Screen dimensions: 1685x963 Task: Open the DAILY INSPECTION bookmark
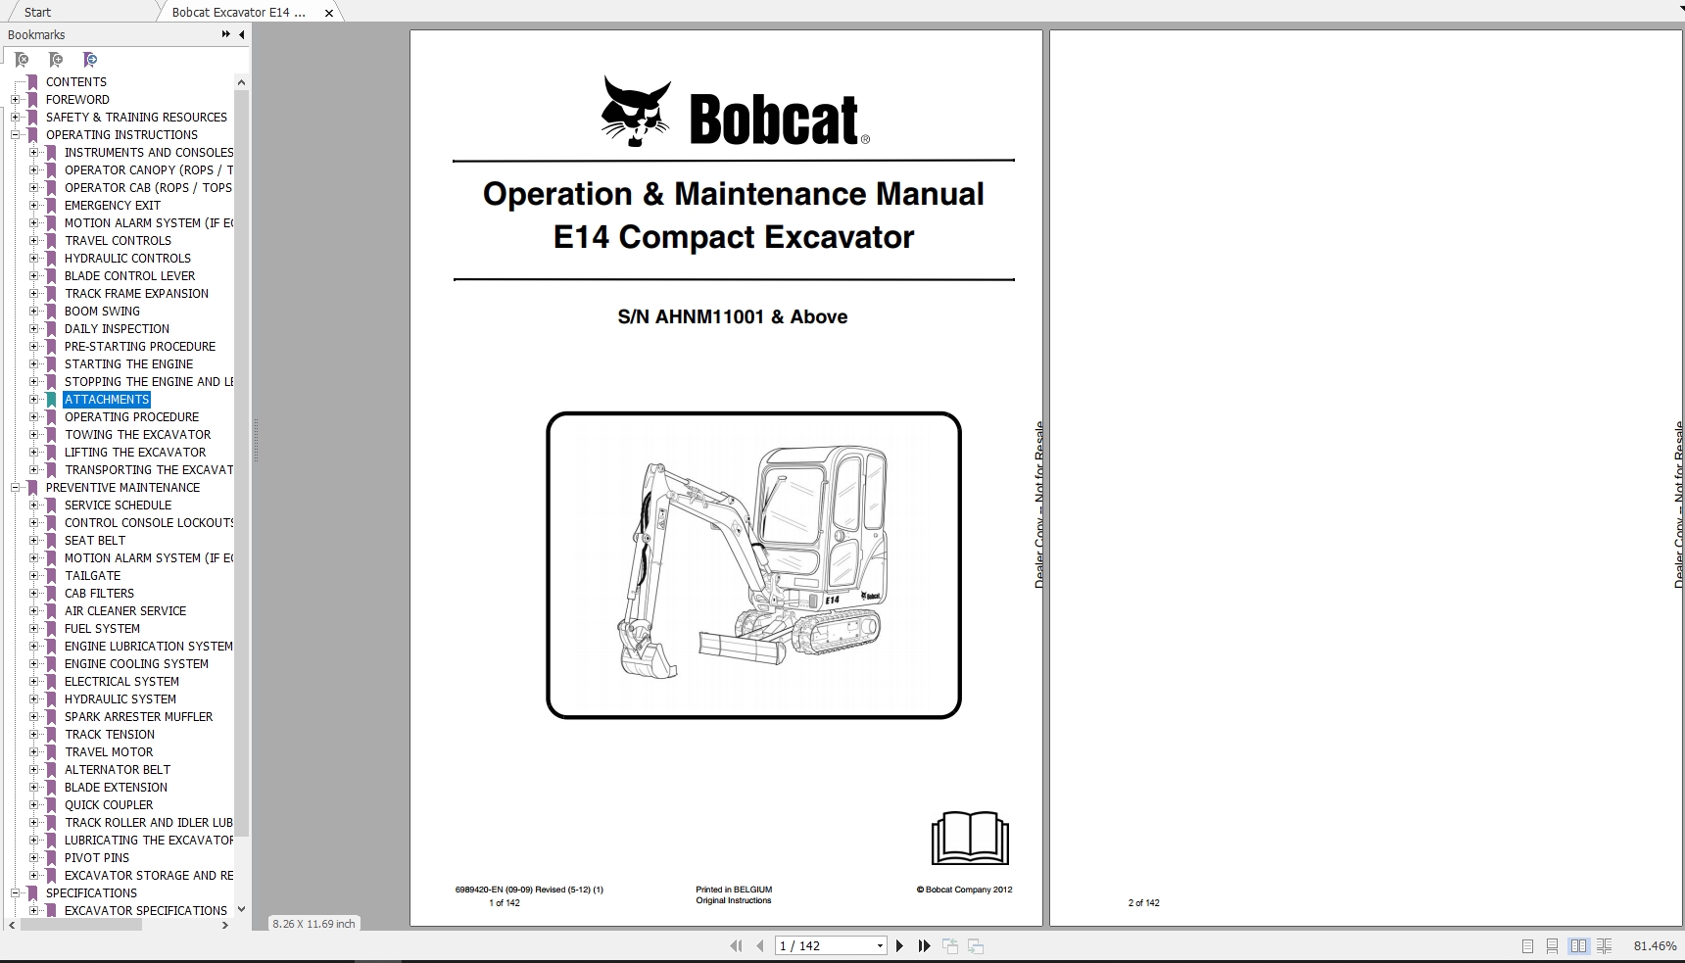click(117, 329)
